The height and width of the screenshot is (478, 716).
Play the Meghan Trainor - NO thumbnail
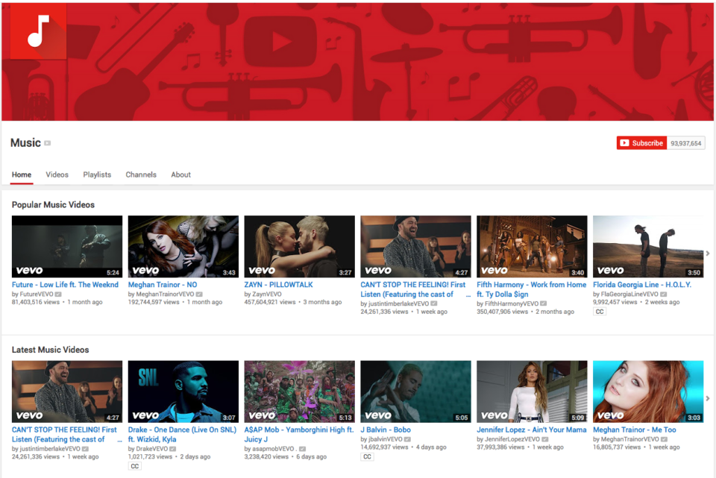point(183,247)
